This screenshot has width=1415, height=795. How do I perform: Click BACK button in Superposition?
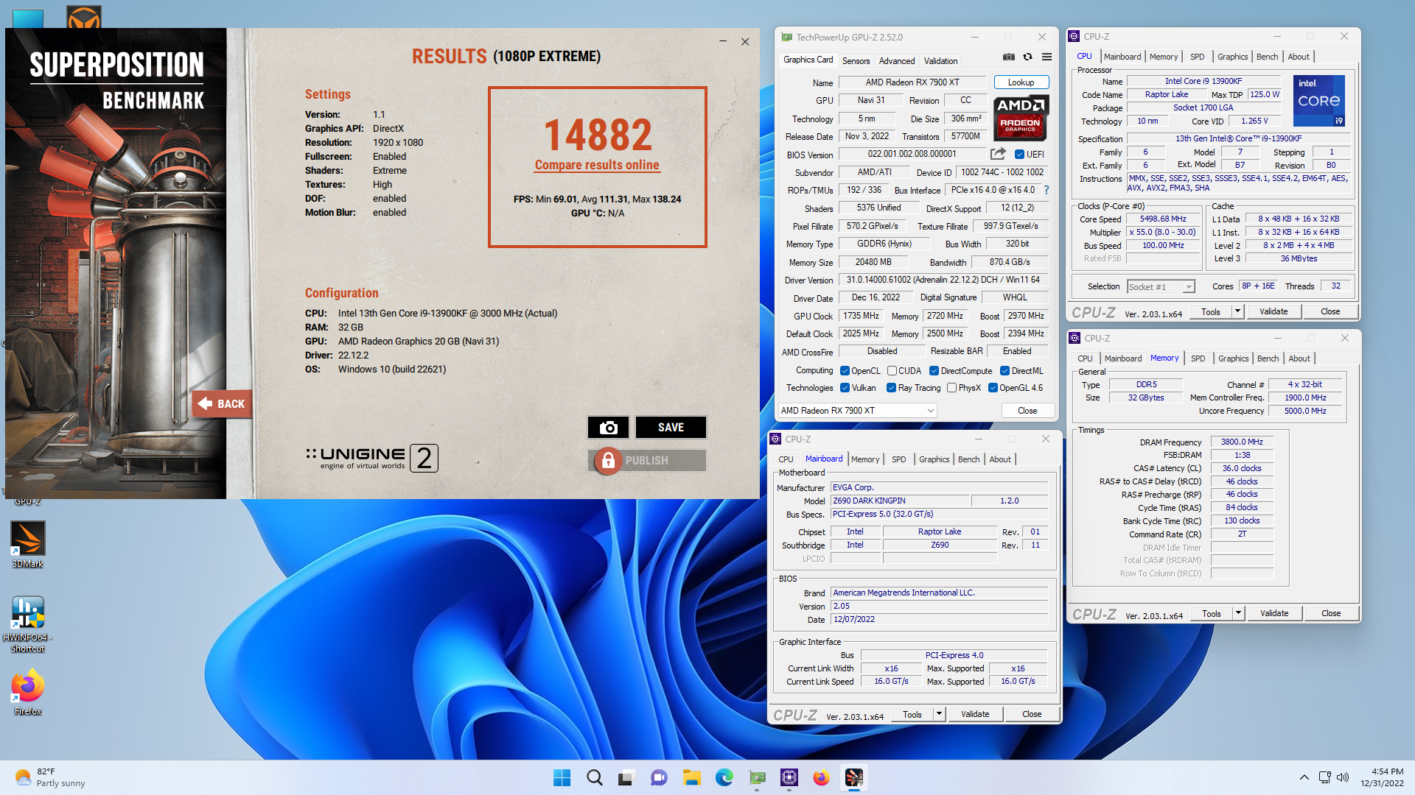click(222, 404)
